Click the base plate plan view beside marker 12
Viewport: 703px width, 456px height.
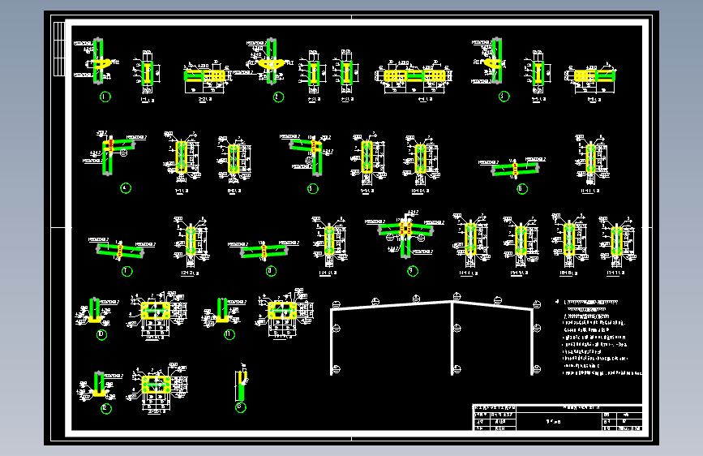pos(156,388)
